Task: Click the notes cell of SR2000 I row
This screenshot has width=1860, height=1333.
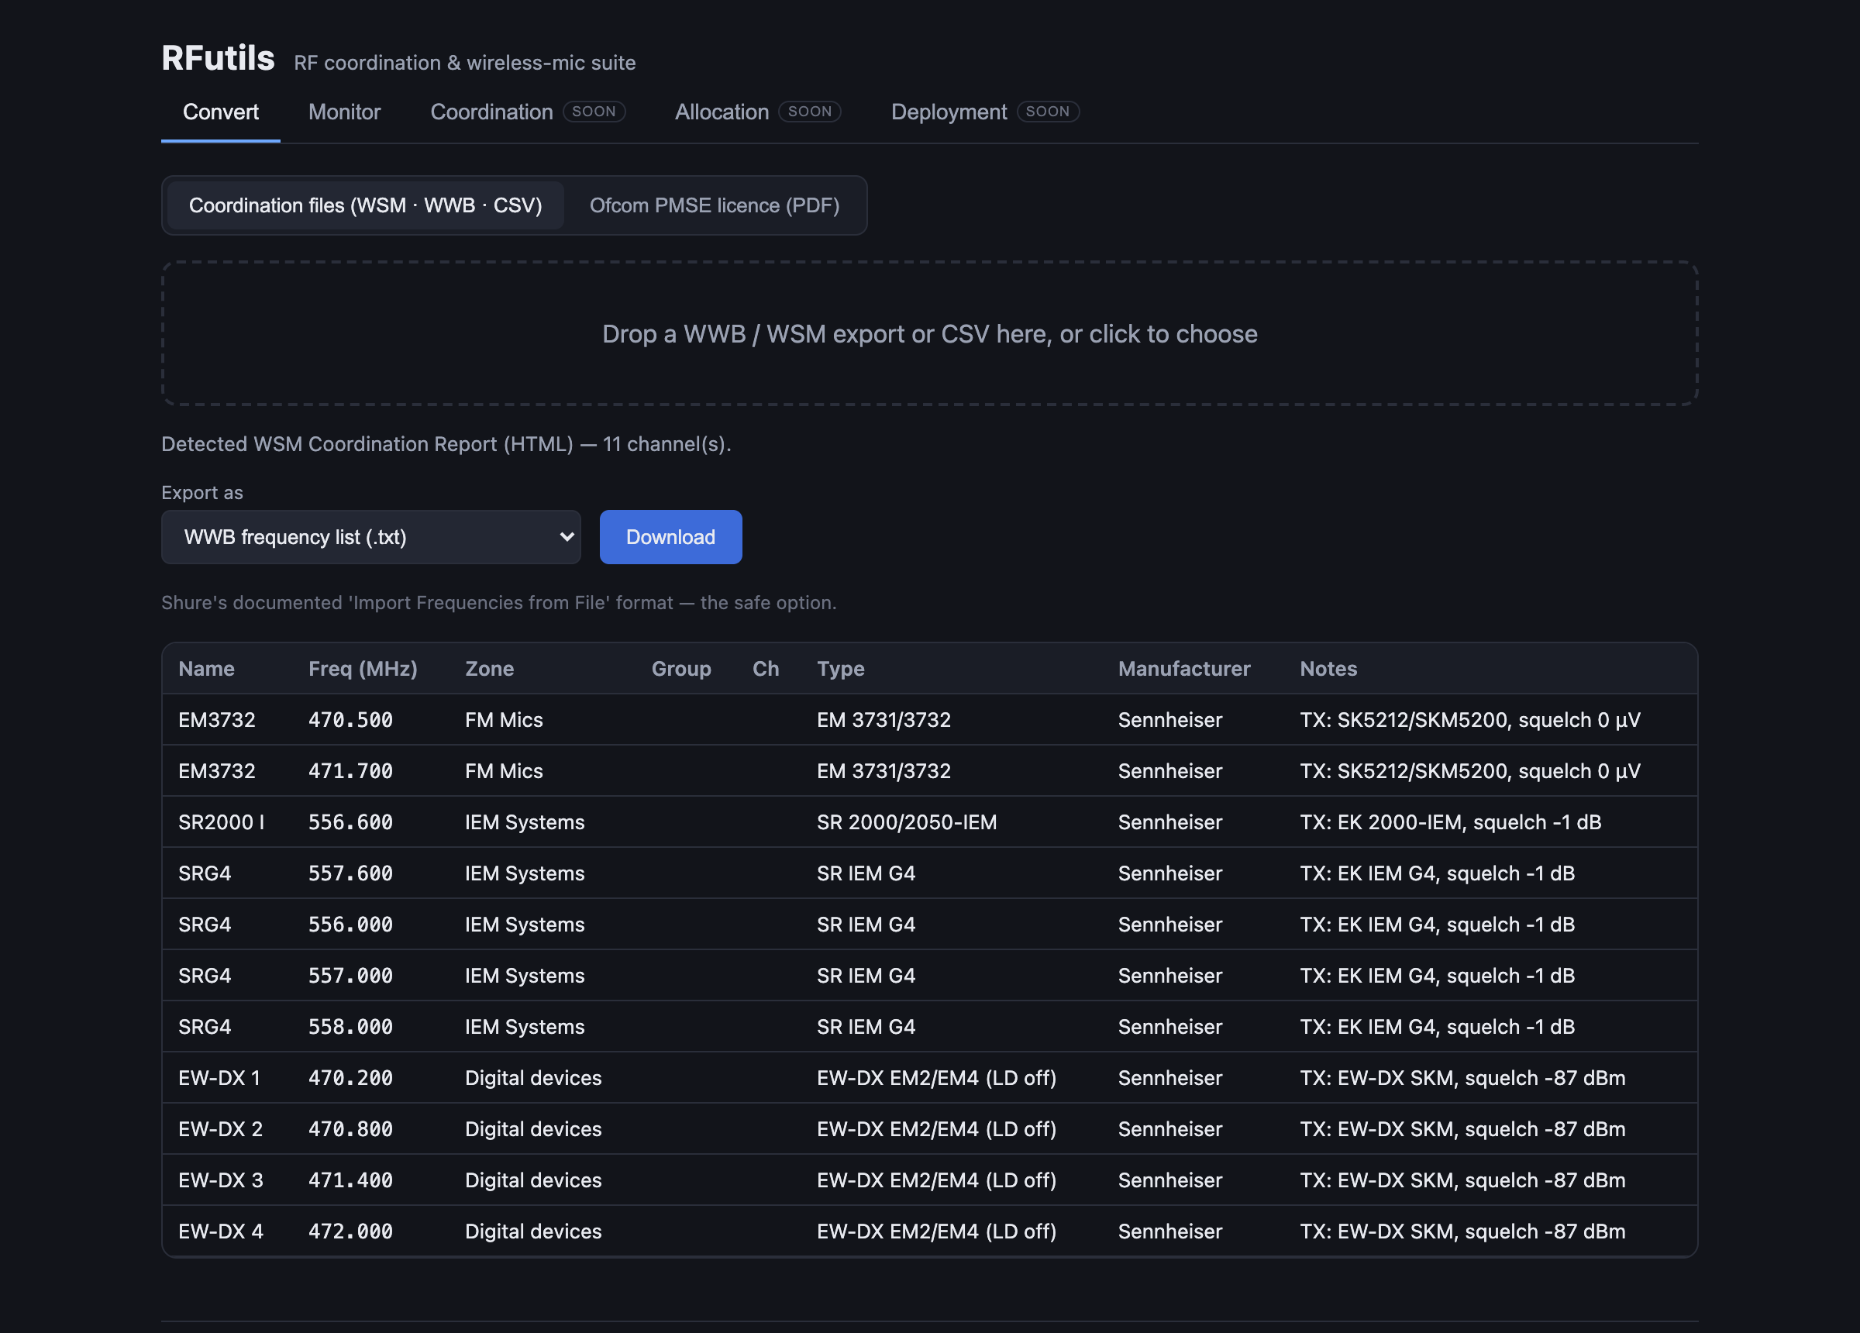Action: coord(1450,822)
